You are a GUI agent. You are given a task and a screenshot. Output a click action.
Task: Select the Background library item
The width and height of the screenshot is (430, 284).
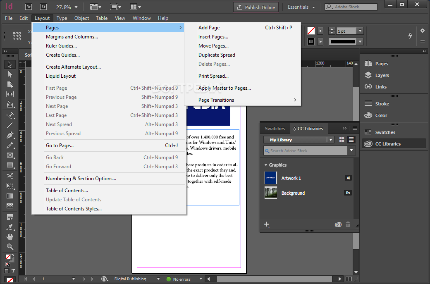308,193
